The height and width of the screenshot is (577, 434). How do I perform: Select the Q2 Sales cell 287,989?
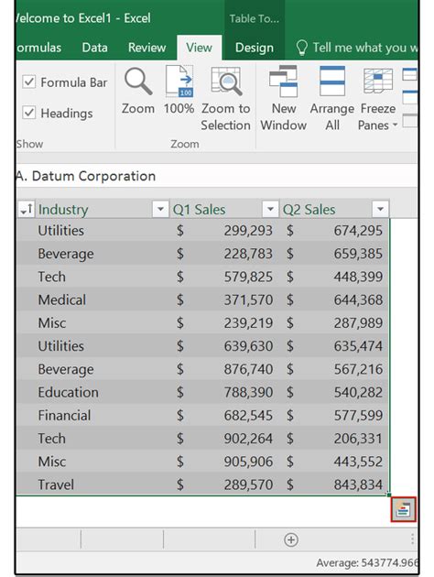tap(335, 323)
